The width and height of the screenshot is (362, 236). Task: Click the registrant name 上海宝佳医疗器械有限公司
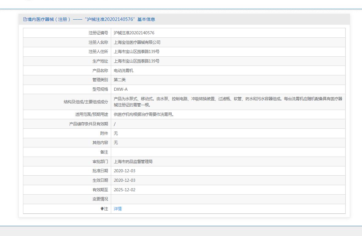(x=137, y=42)
